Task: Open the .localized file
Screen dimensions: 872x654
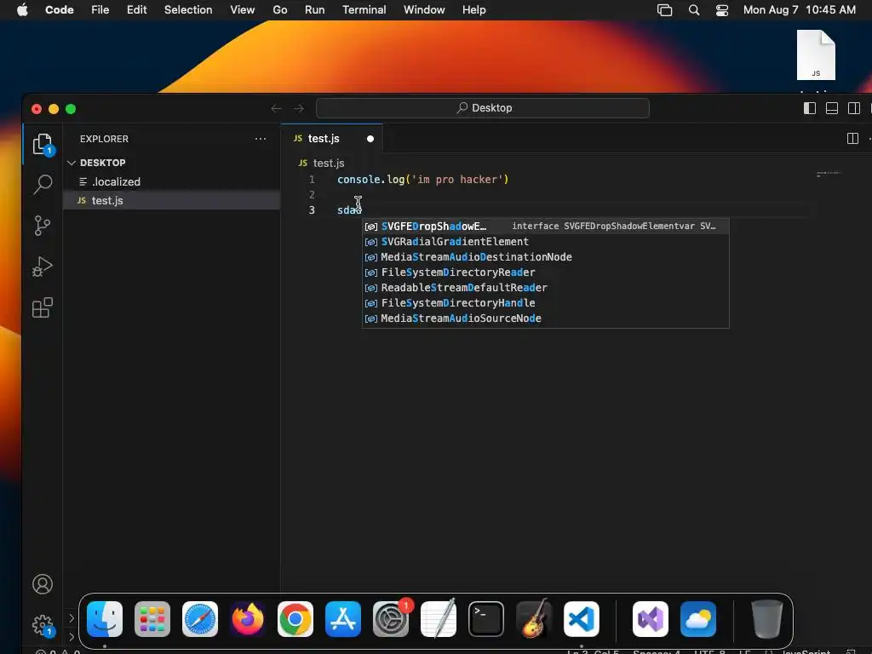Action: (x=171, y=182)
